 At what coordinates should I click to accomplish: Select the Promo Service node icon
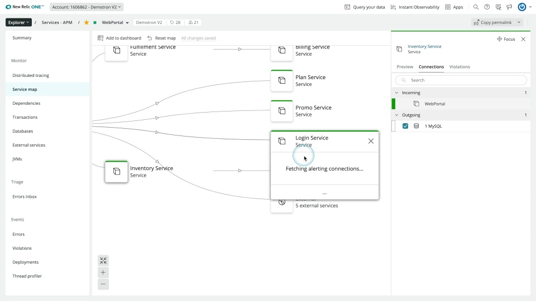click(x=282, y=111)
